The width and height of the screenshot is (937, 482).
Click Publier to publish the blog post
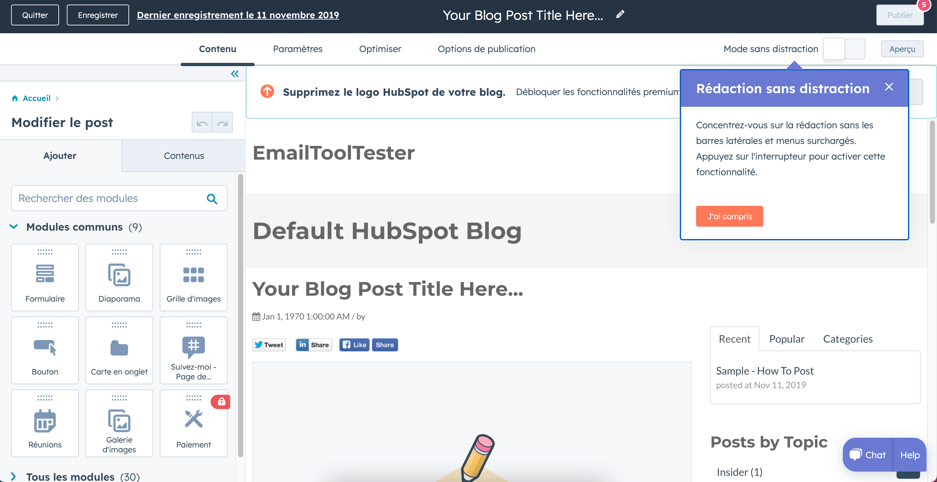pyautogui.click(x=900, y=15)
